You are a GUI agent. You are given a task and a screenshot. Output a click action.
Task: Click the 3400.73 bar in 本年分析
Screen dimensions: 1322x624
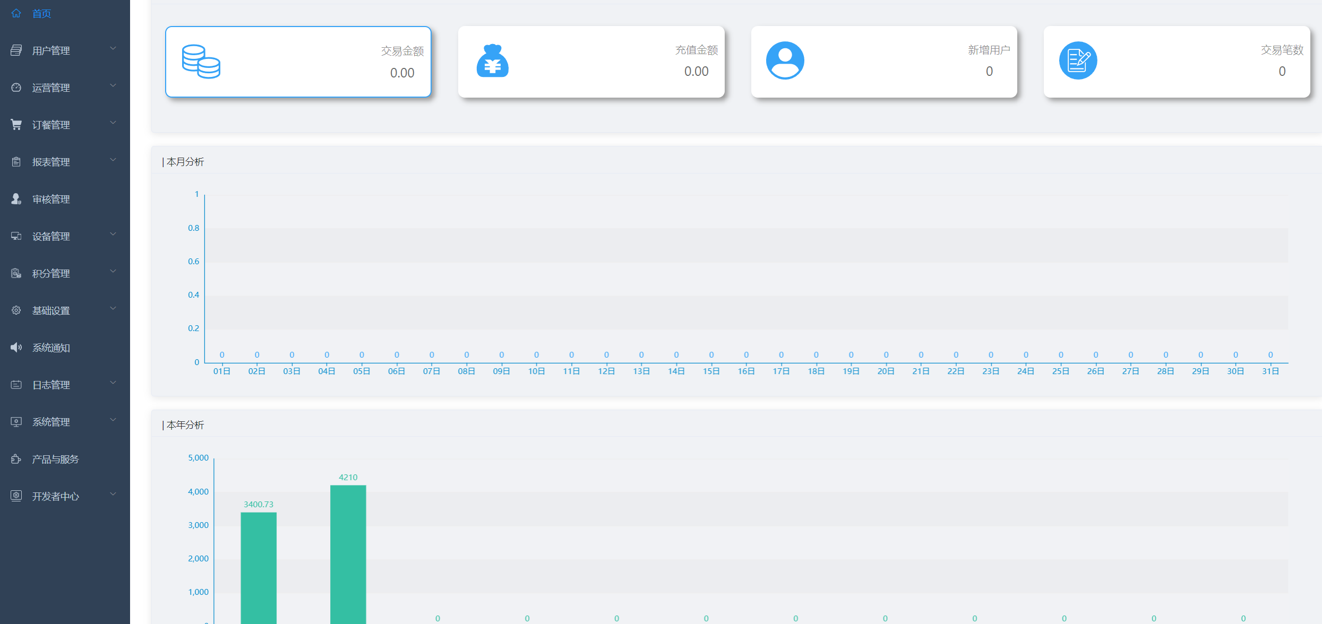click(259, 568)
